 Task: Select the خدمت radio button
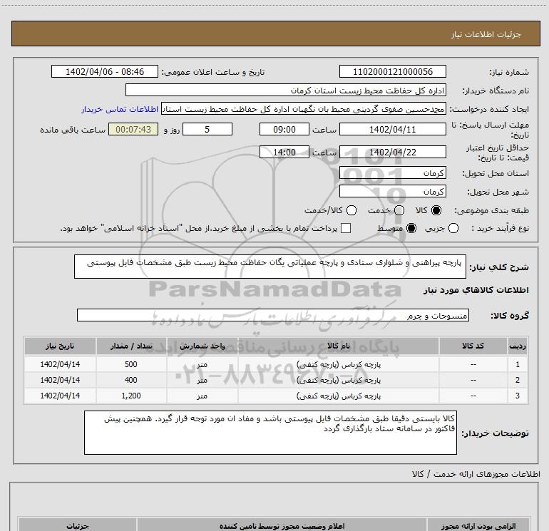tap(399, 210)
